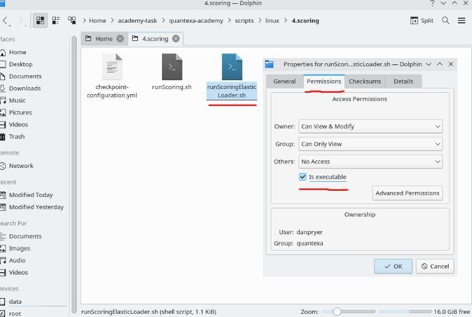The height and width of the screenshot is (317, 472).
Task: Click the Properties dialog folder icon
Action: pyautogui.click(x=269, y=64)
